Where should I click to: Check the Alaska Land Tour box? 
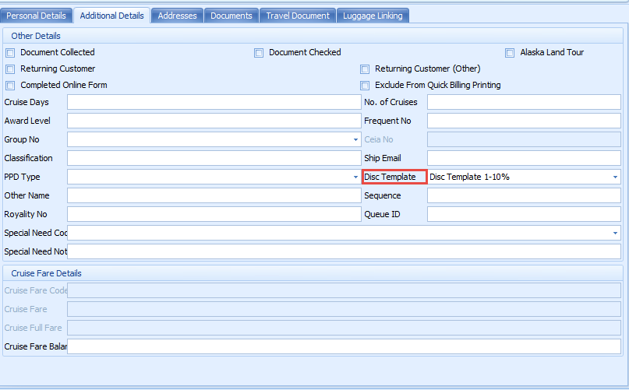[x=510, y=53]
